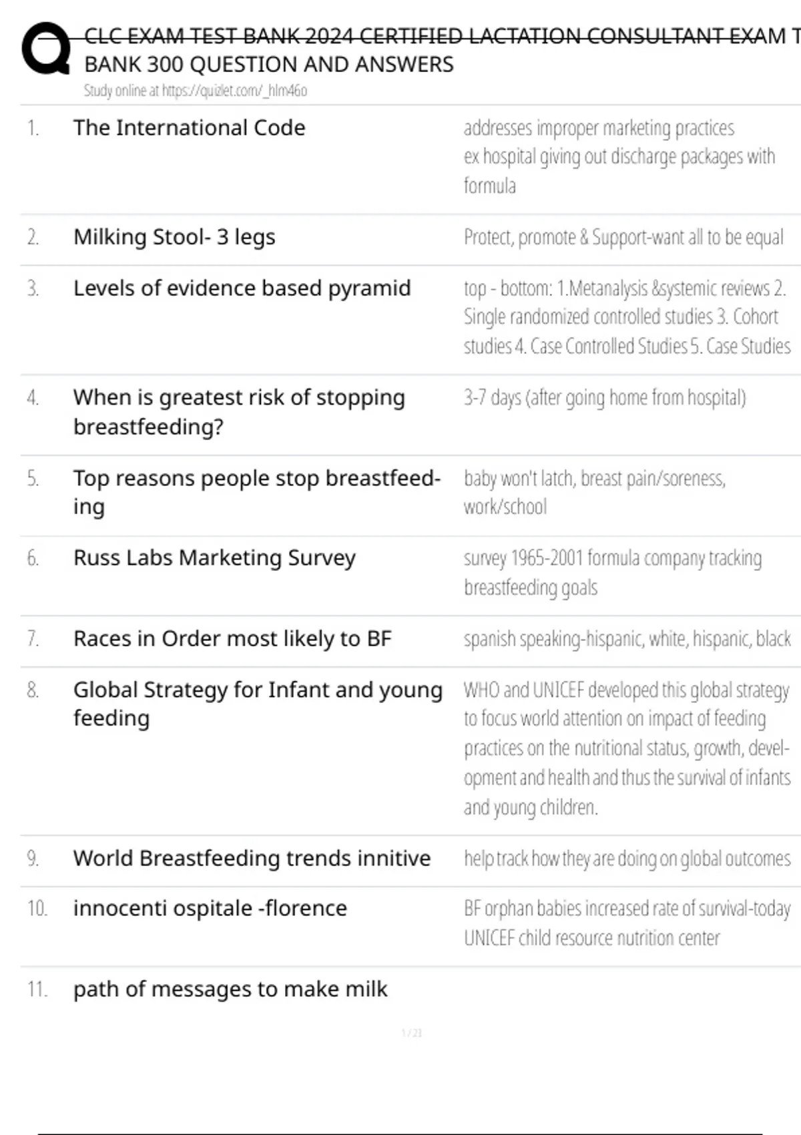Screen dimensions: 801x1135
Task: Select 'World Breastfeeding trends innitive' term
Action: (252, 859)
